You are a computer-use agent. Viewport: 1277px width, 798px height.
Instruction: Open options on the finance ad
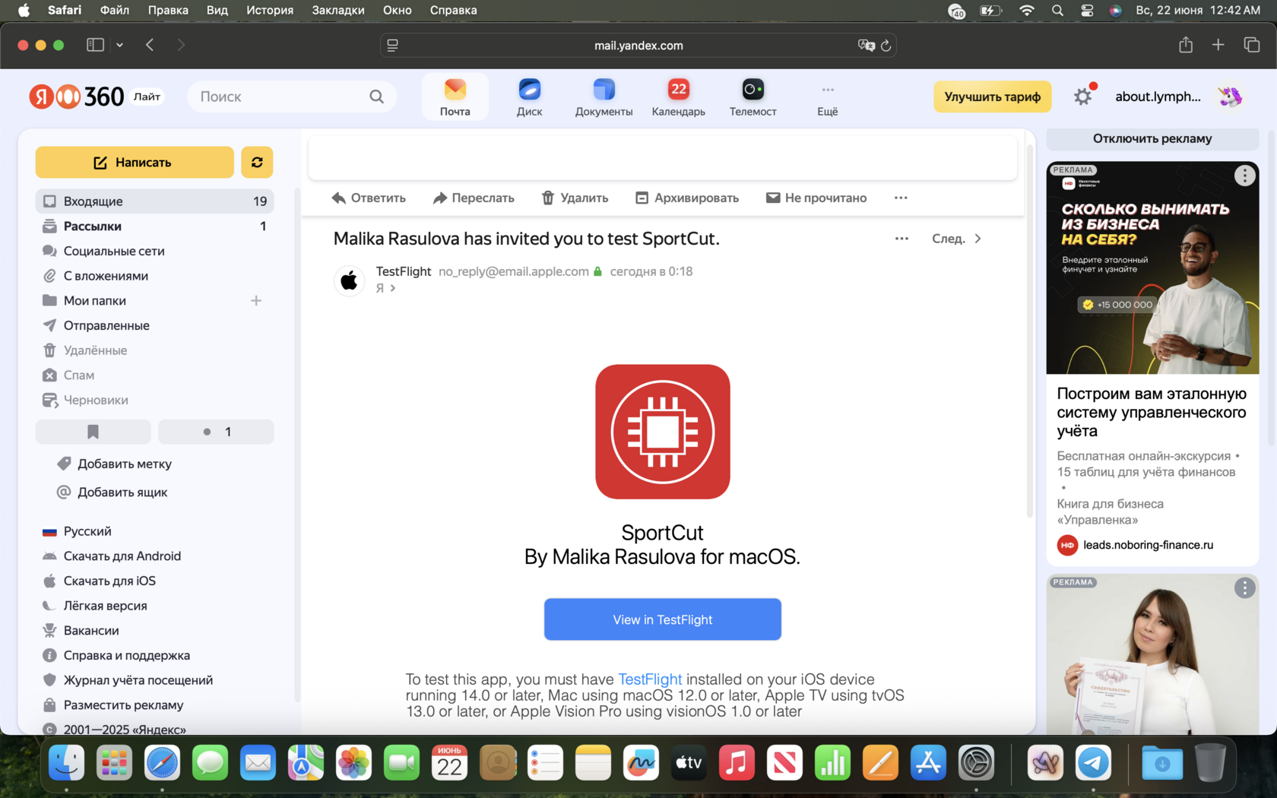1244,176
